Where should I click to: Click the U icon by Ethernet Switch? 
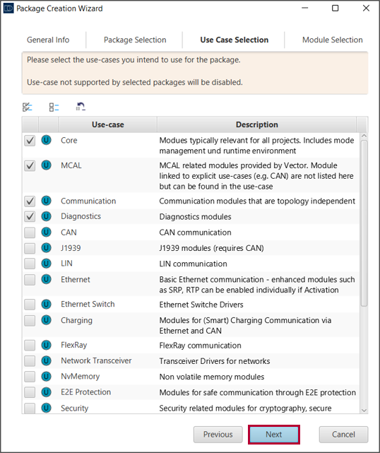(46, 304)
